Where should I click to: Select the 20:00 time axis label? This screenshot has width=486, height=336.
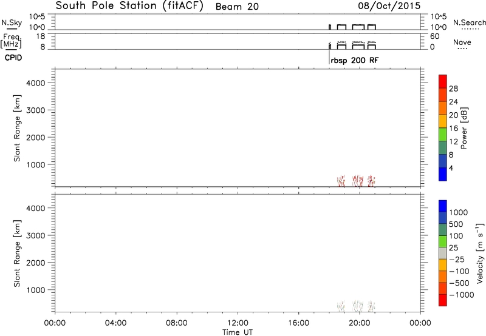pyautogui.click(x=360, y=323)
